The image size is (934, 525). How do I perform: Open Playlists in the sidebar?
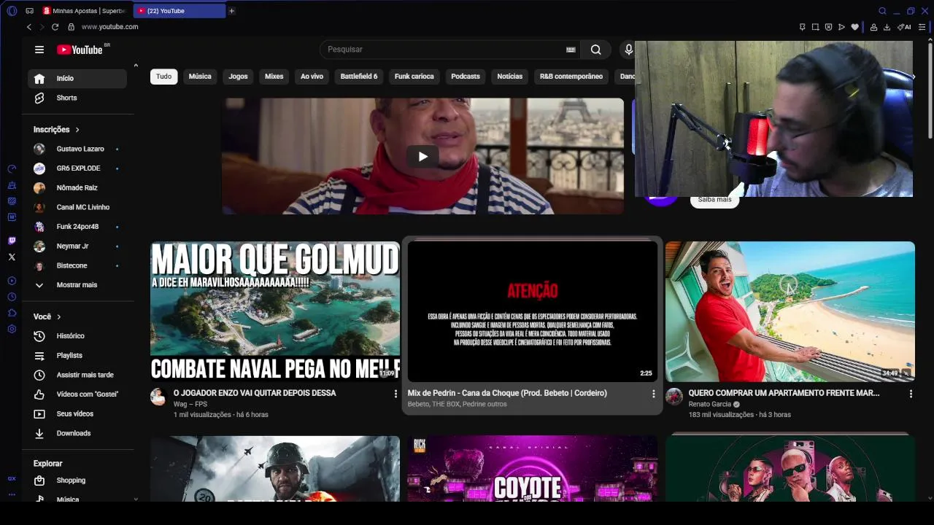point(77,356)
